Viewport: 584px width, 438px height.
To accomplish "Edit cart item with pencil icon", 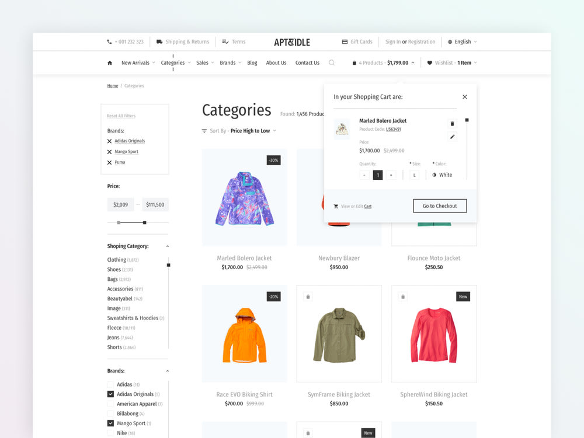I will (x=452, y=137).
